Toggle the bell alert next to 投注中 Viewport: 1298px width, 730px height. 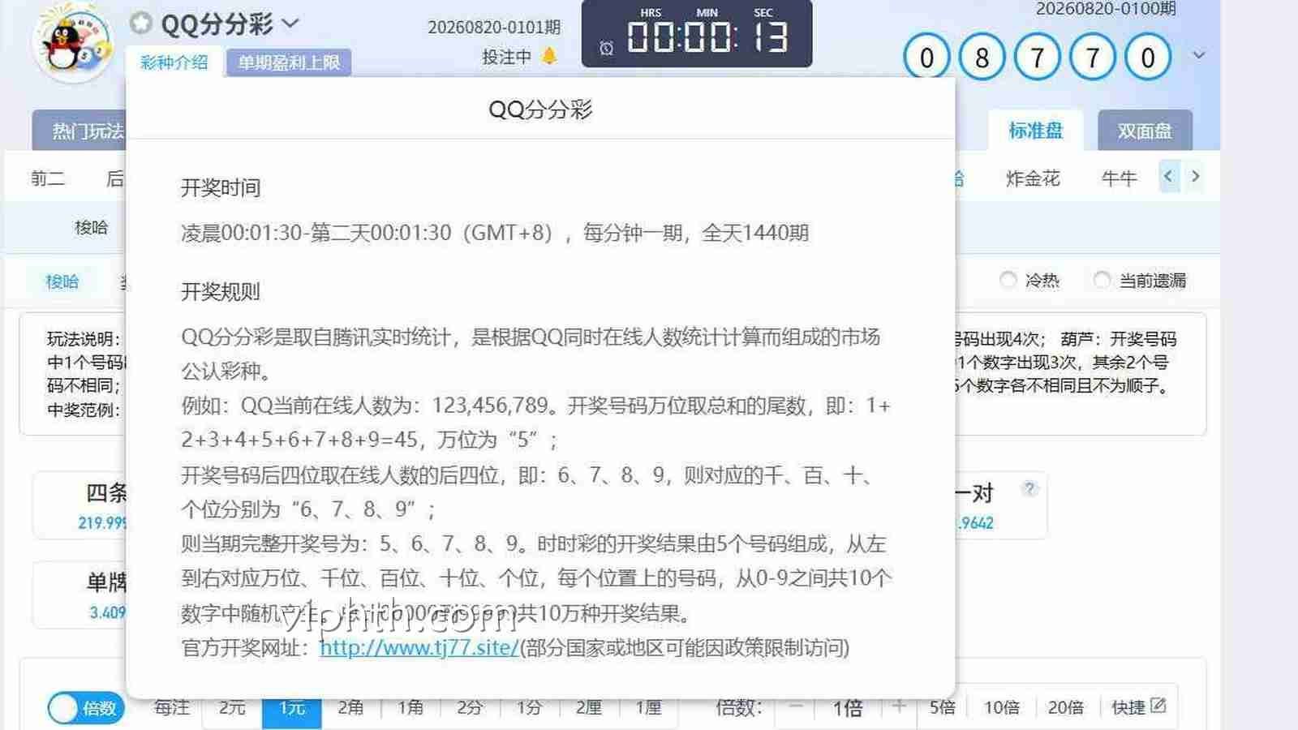coord(549,56)
